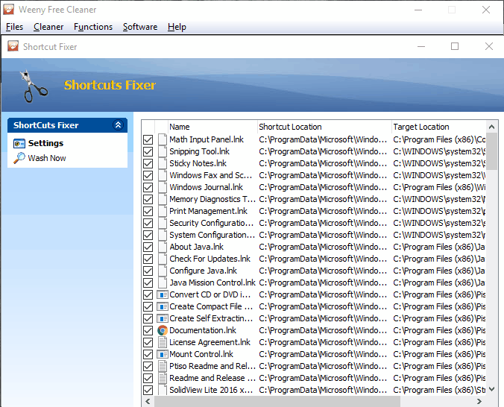Select the Security Configuratio... row name
The width and height of the screenshot is (504, 407).
[211, 223]
